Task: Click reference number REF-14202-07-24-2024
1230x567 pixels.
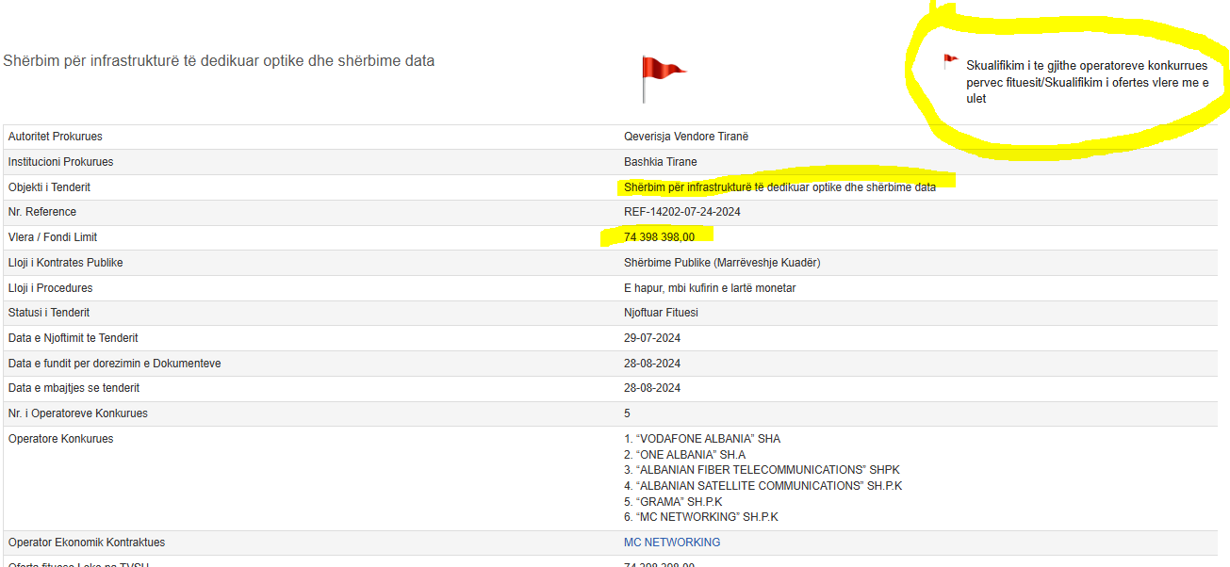Action: [x=681, y=212]
